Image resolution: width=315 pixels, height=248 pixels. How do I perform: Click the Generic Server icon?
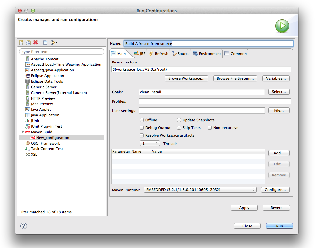click(x=28, y=87)
